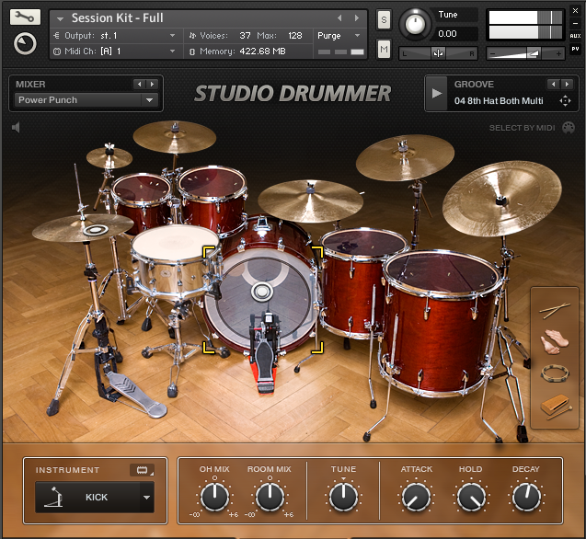Click the volume slider
Screen dimensions: 586x539
coord(525,54)
